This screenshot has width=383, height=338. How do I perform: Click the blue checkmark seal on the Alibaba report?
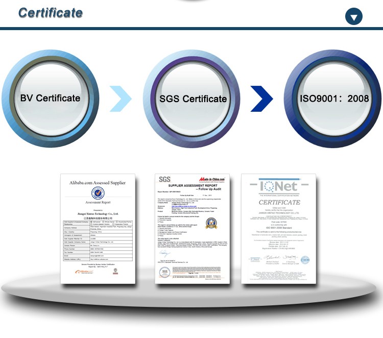(x=98, y=193)
